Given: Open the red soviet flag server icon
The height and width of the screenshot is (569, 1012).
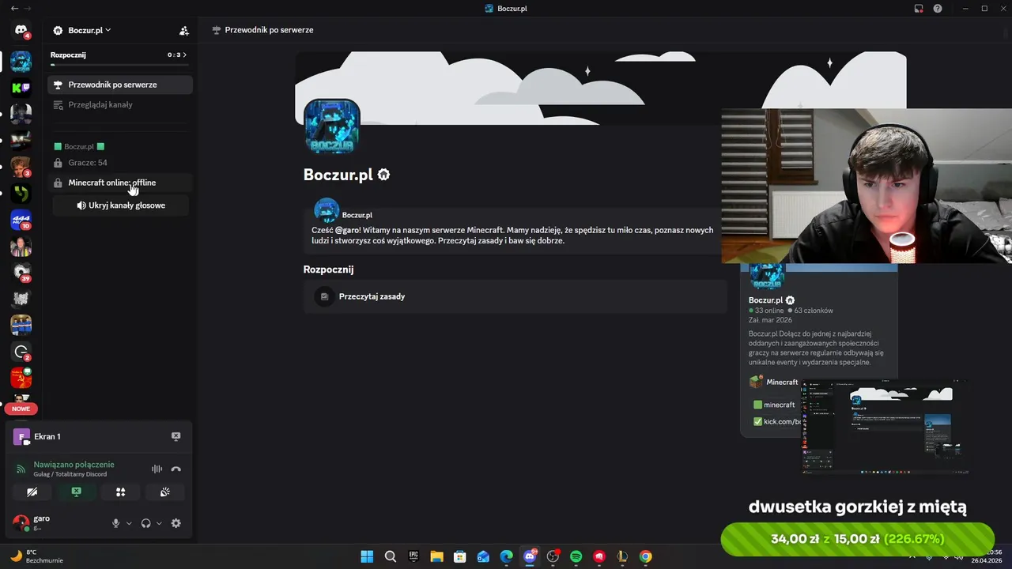Looking at the screenshot, I should click(21, 378).
